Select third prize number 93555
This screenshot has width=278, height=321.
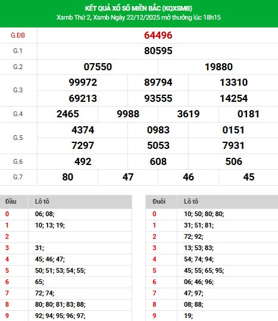coord(158,98)
